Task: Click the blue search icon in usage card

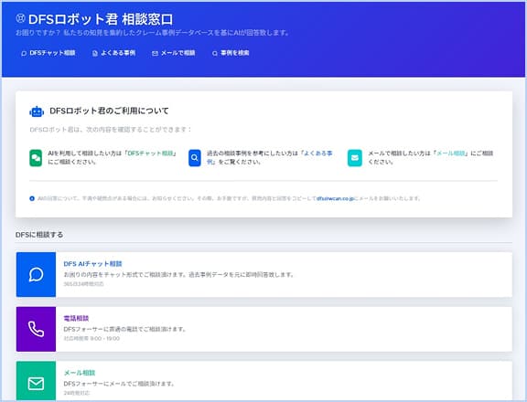Action: (x=195, y=158)
